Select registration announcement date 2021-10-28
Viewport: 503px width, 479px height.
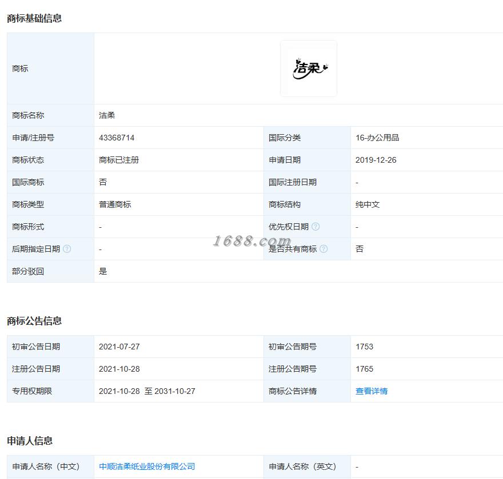119,369
